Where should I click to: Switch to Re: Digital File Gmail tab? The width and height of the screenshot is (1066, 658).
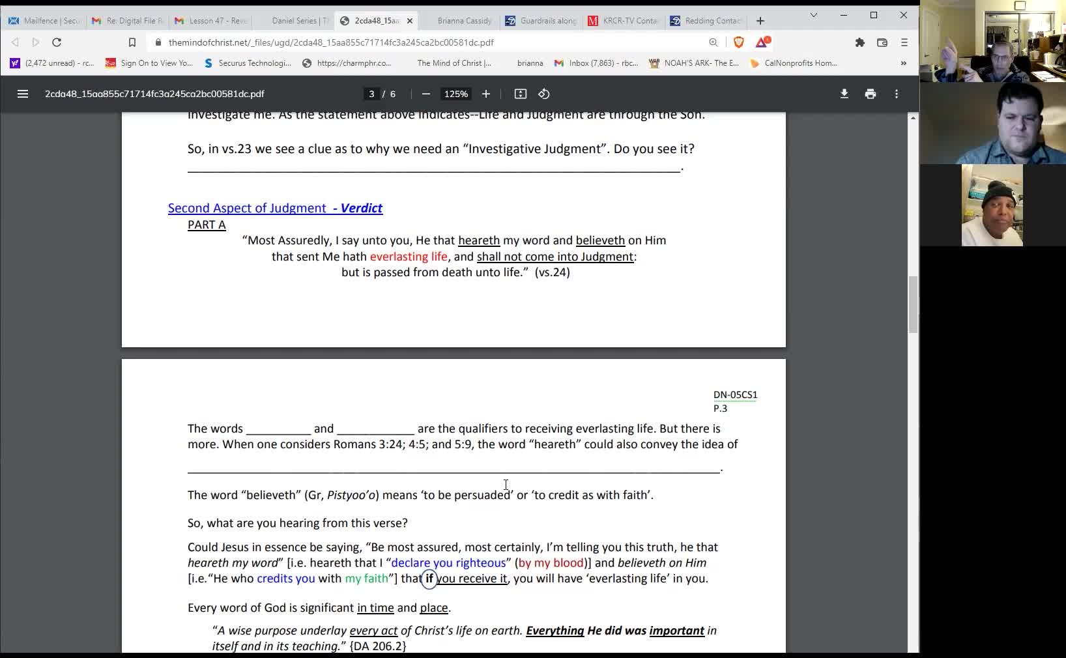tap(127, 21)
